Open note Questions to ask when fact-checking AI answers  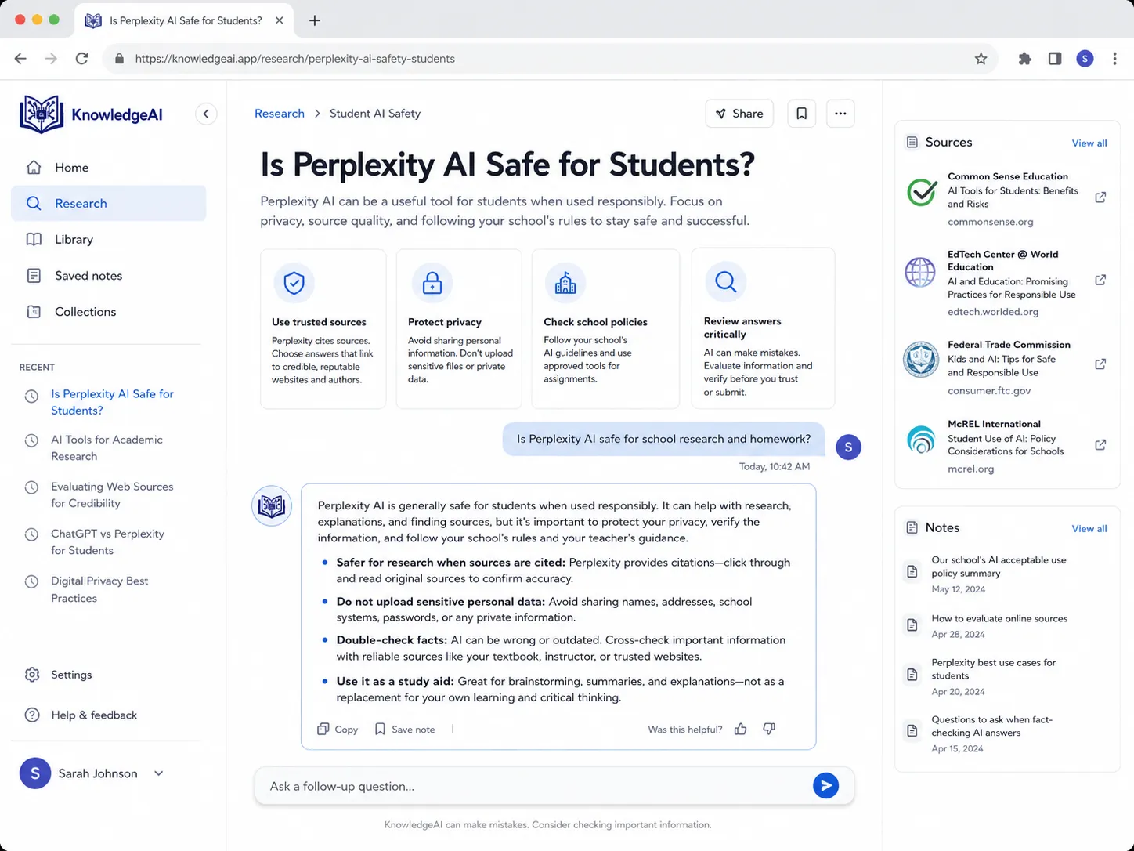coord(1006,734)
